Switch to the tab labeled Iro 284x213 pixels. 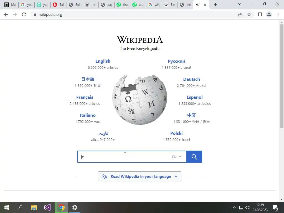point(91,5)
